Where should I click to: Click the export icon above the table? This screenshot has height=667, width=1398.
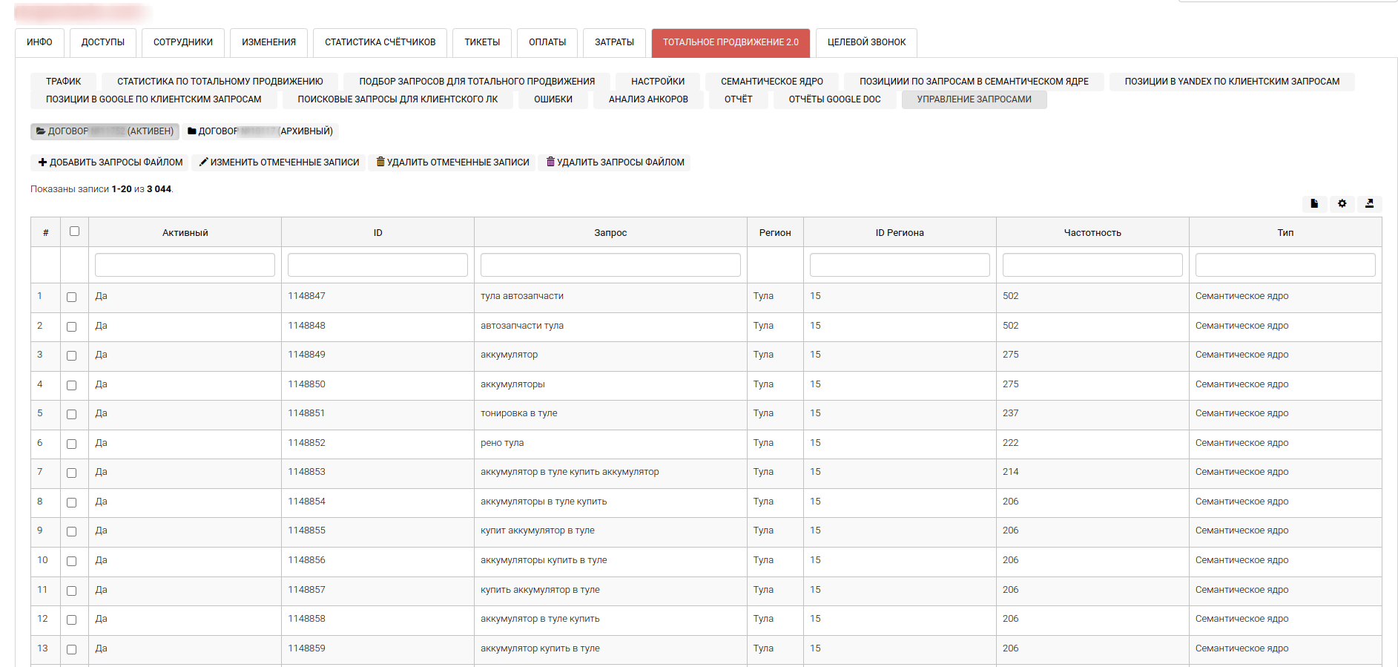pyautogui.click(x=1369, y=203)
